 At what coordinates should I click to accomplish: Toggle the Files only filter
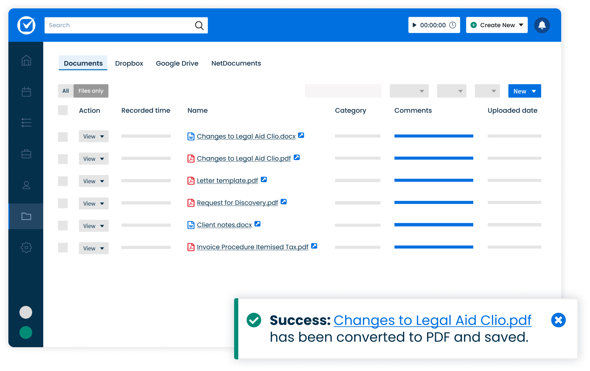coord(91,91)
